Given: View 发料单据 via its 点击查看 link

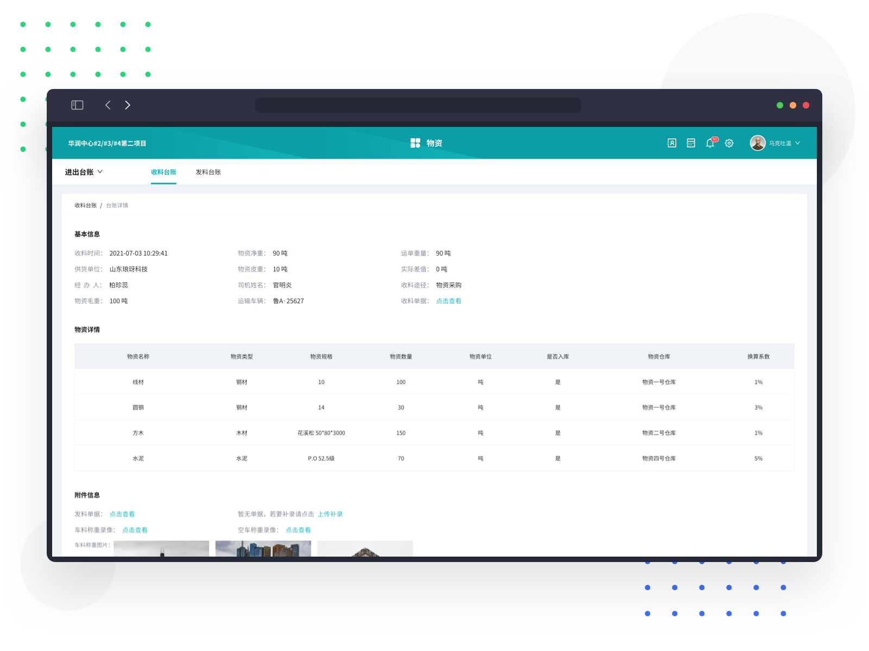Looking at the screenshot, I should [x=122, y=514].
